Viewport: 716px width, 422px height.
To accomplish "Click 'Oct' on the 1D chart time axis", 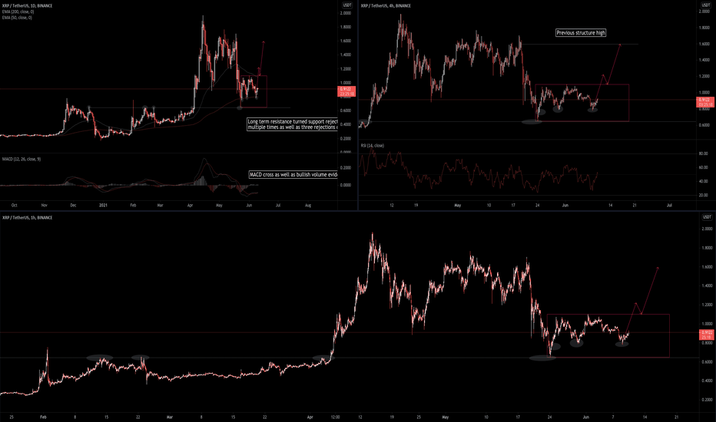I will pos(14,206).
